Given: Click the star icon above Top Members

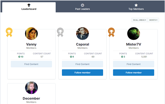Looking at the screenshot, I should (136, 5).
